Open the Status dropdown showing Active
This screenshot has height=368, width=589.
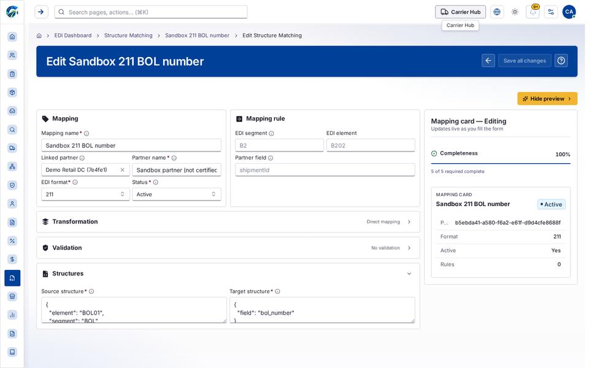pos(177,194)
